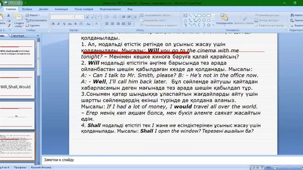Image resolution: width=303 pixels, height=170 pixels.
Task: Switch to the Вид tab
Action: [130, 9]
